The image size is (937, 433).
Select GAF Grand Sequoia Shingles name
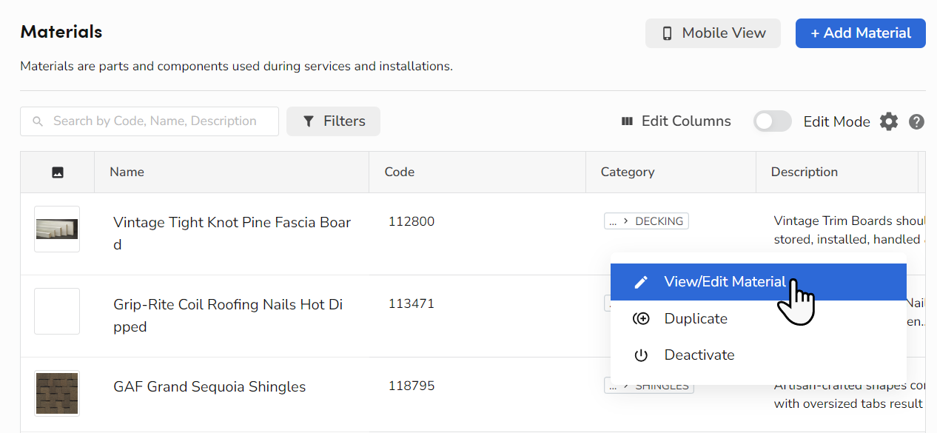coord(209,387)
